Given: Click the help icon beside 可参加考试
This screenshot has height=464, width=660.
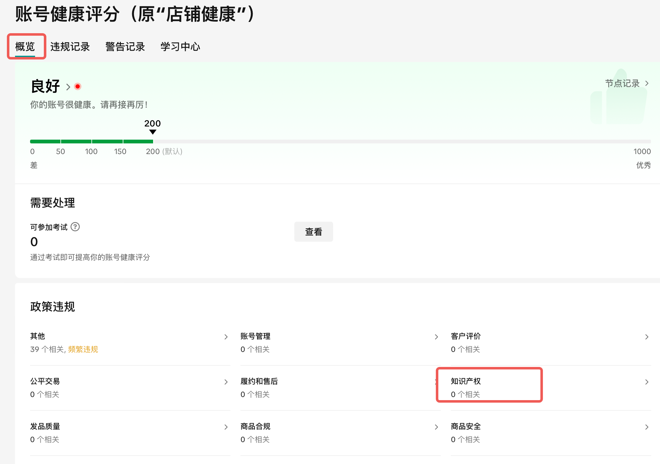Looking at the screenshot, I should tap(75, 227).
